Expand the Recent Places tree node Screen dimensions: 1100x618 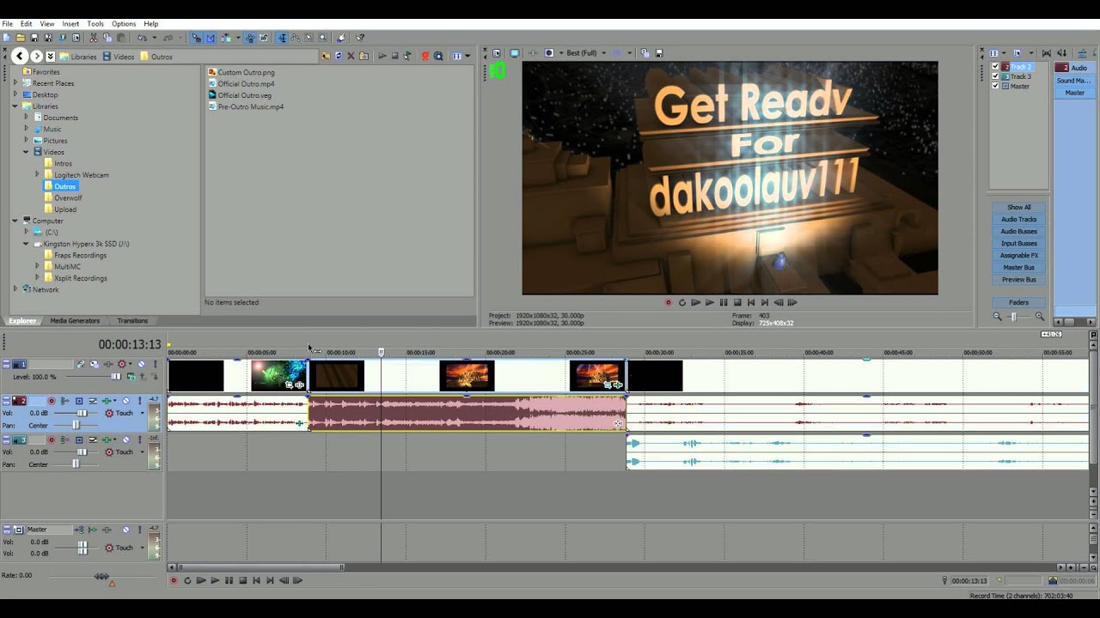[x=15, y=83]
